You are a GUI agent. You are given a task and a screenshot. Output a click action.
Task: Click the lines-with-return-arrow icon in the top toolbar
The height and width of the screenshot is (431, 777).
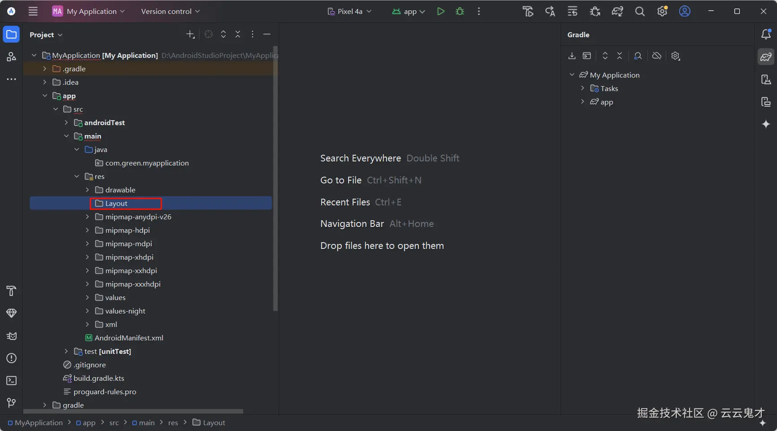pyautogui.click(x=572, y=11)
